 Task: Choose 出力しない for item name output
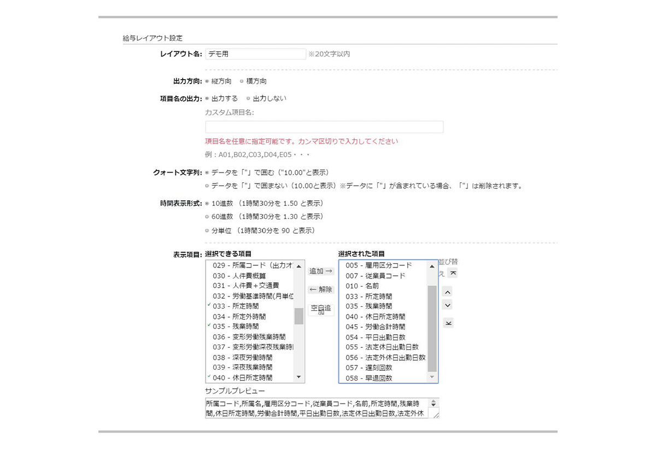click(248, 99)
